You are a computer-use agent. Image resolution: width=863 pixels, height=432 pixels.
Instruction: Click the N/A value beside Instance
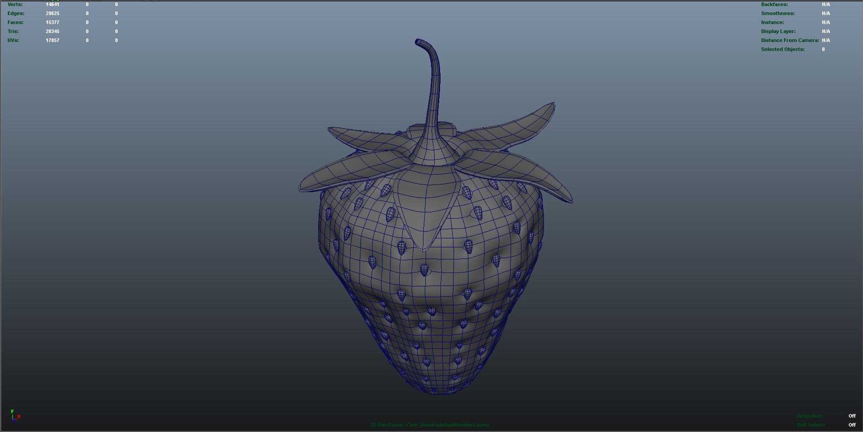point(826,22)
